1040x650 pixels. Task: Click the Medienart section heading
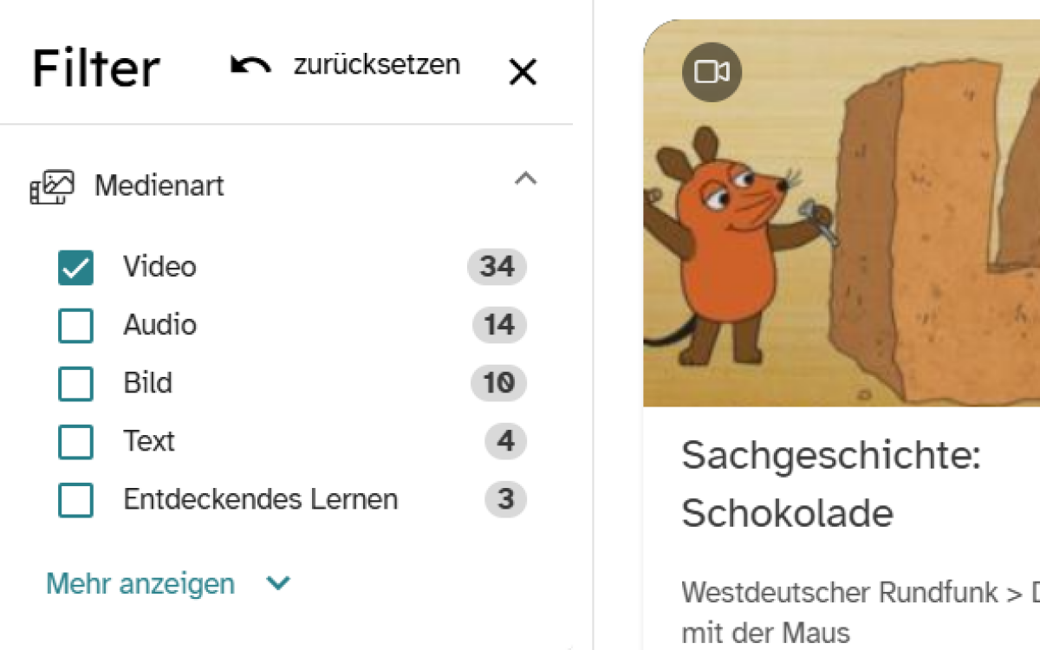point(159,185)
